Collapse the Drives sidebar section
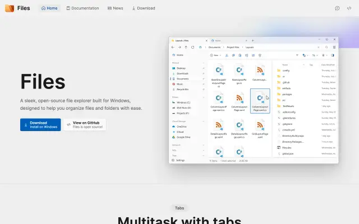Image resolution: width=359 pixels, height=224 pixels. coord(203,97)
